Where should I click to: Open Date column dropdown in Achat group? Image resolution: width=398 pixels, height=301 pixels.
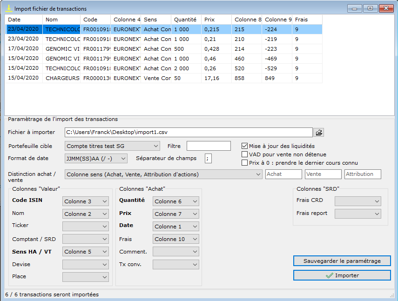[175, 227]
